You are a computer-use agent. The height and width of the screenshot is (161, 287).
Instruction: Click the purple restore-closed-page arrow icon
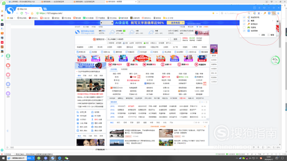tap(26, 13)
